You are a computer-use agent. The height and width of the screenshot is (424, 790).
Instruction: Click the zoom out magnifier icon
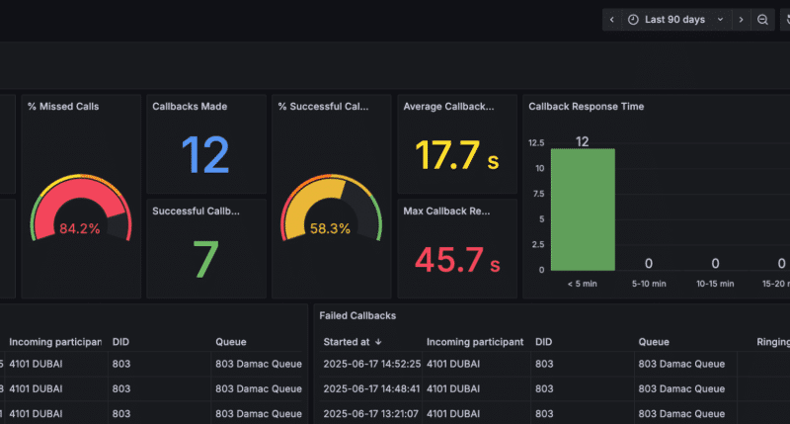point(762,20)
